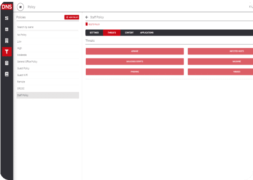The image size is (253, 180).
Task: Open the hamburger menu circle button
Action: tap(20, 7)
